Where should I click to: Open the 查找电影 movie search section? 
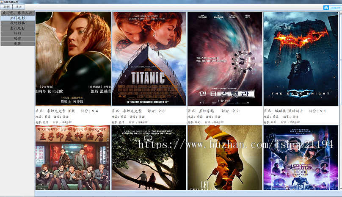17,28
